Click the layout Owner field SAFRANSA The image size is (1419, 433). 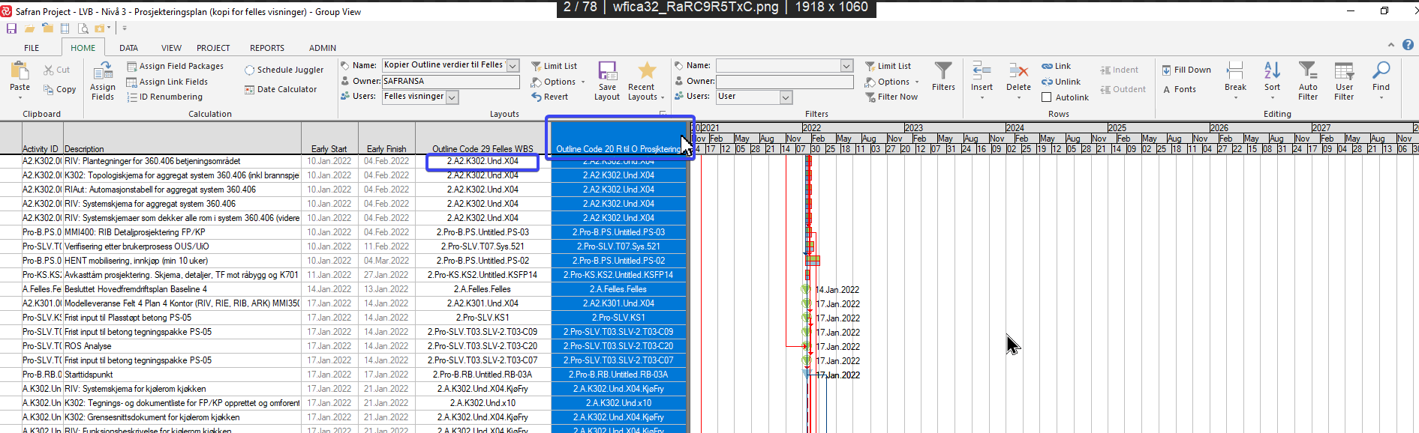450,82
